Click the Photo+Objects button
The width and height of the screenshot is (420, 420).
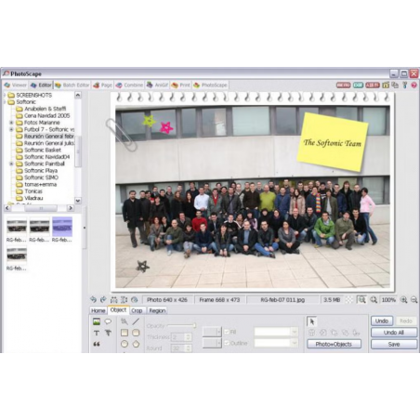[334, 344]
